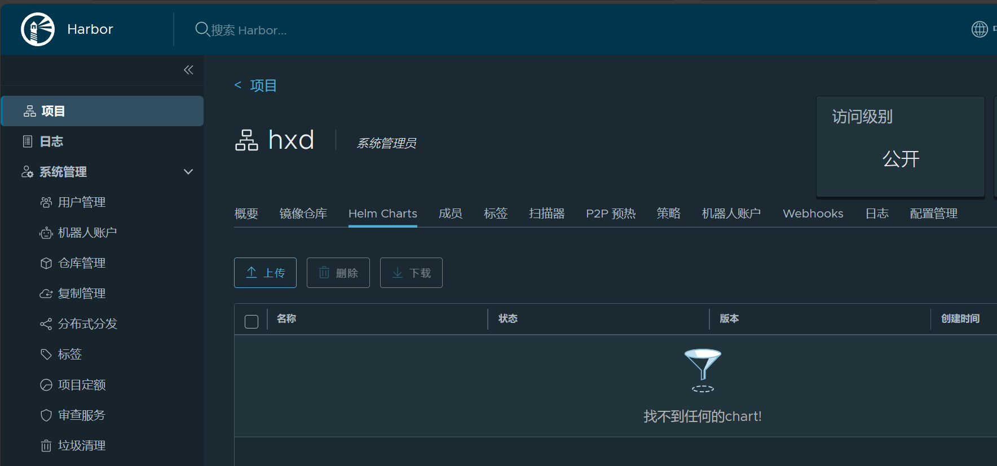The width and height of the screenshot is (997, 466).
Task: Click the hxd project organization icon
Action: [246, 140]
